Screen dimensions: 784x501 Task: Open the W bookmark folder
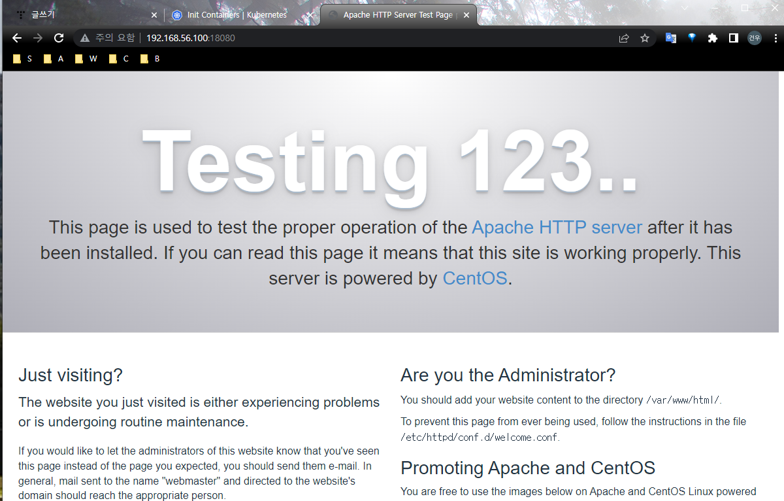pyautogui.click(x=86, y=59)
